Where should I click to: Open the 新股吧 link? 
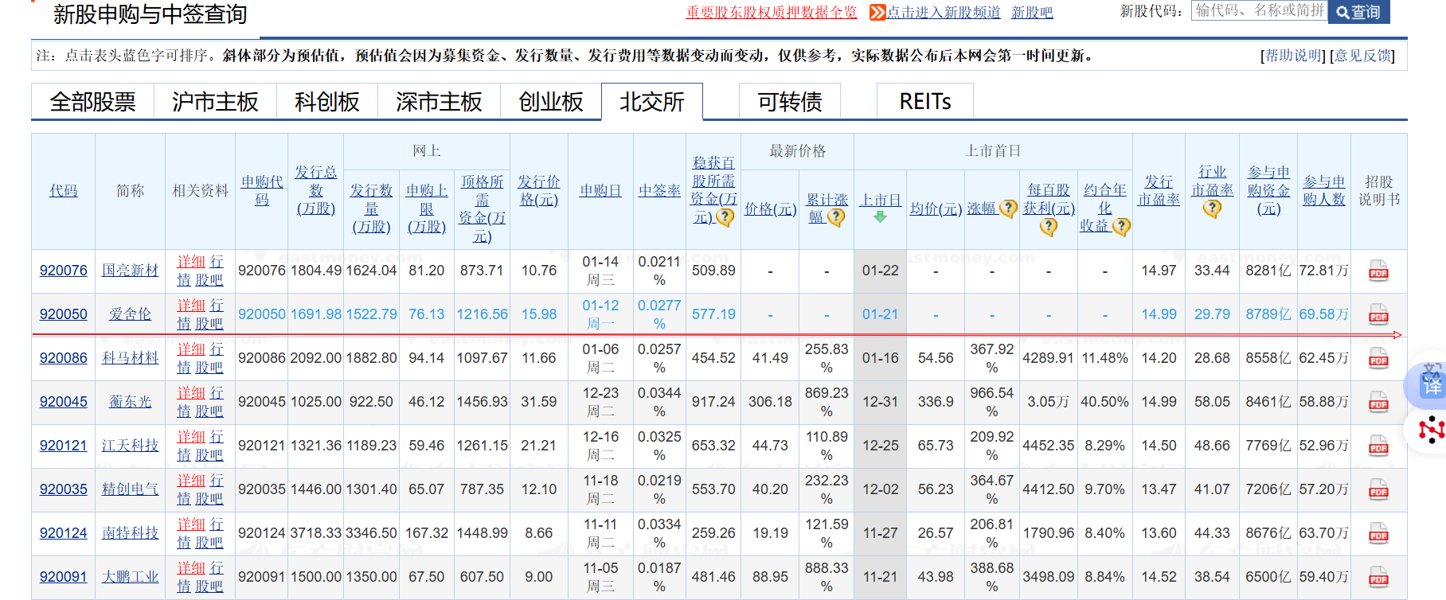1032,13
